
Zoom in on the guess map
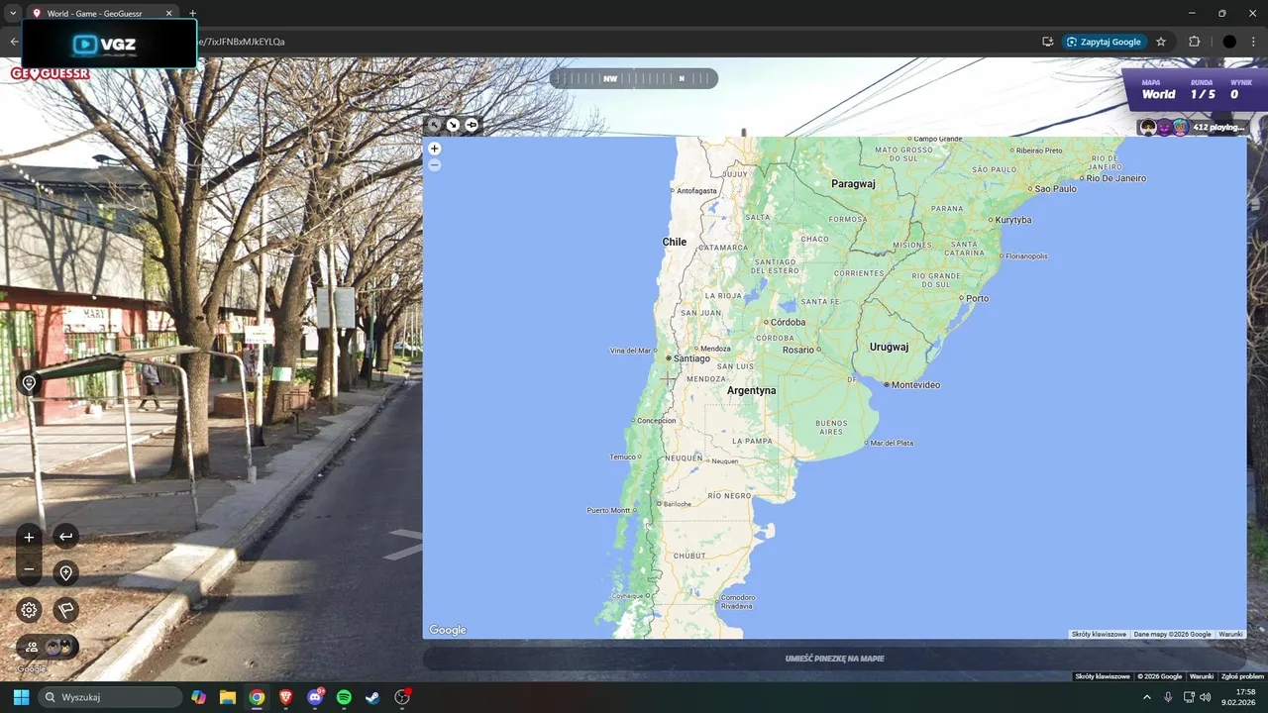[x=434, y=149]
